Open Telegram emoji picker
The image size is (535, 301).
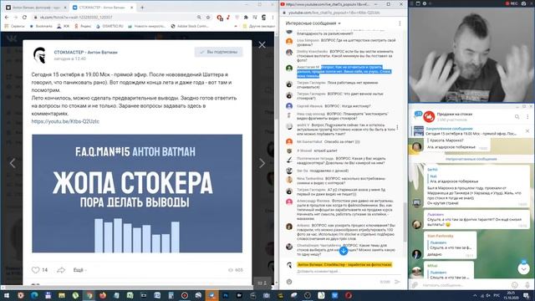click(x=515, y=285)
